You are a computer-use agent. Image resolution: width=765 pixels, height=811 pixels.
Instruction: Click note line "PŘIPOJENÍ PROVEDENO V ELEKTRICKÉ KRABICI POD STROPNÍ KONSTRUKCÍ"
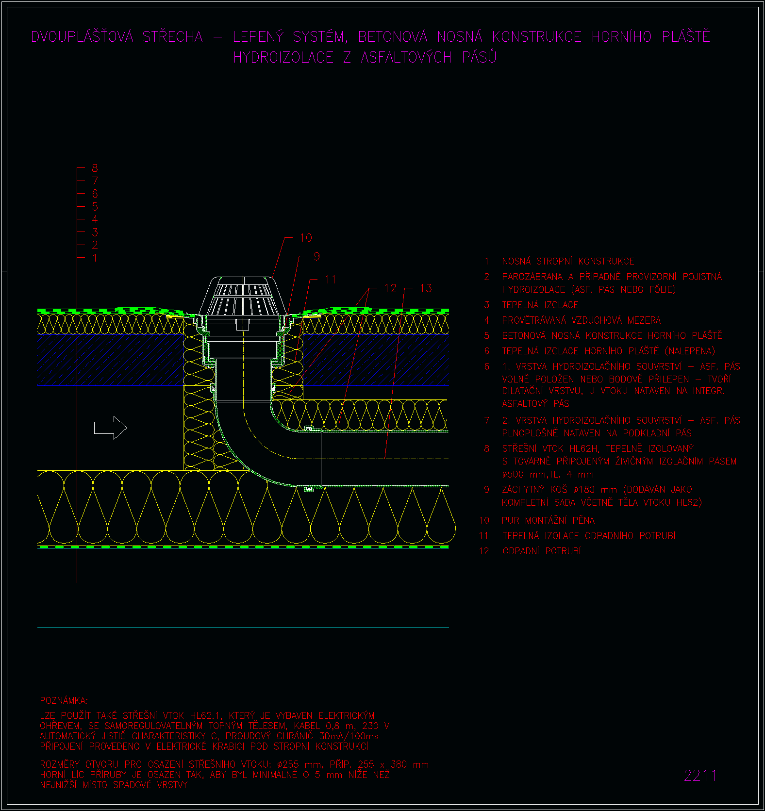point(204,746)
